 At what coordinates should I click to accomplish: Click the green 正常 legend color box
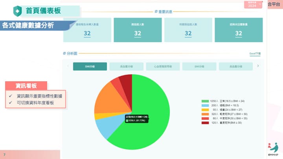tap(205, 101)
